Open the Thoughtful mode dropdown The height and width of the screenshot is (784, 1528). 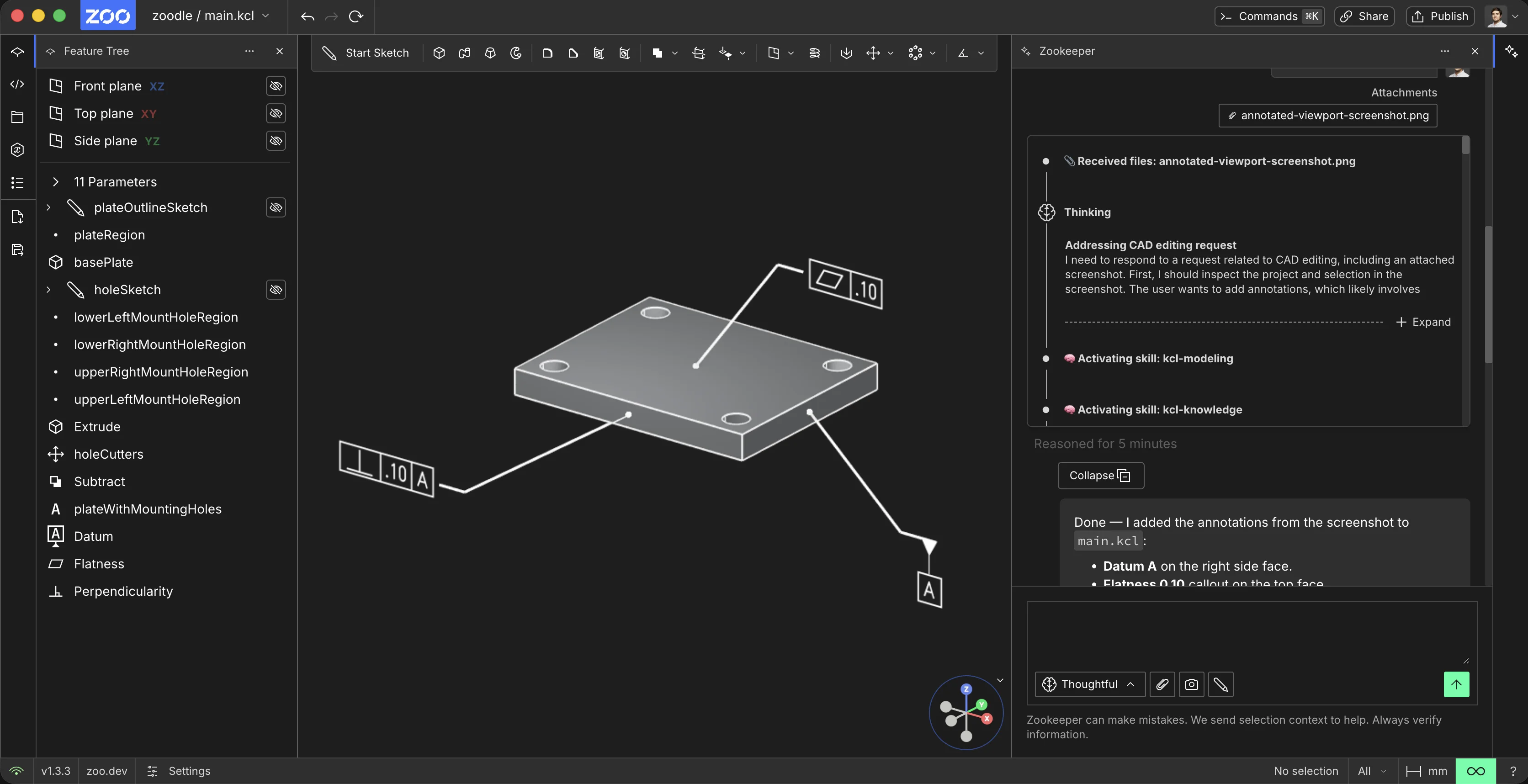[x=1090, y=684]
